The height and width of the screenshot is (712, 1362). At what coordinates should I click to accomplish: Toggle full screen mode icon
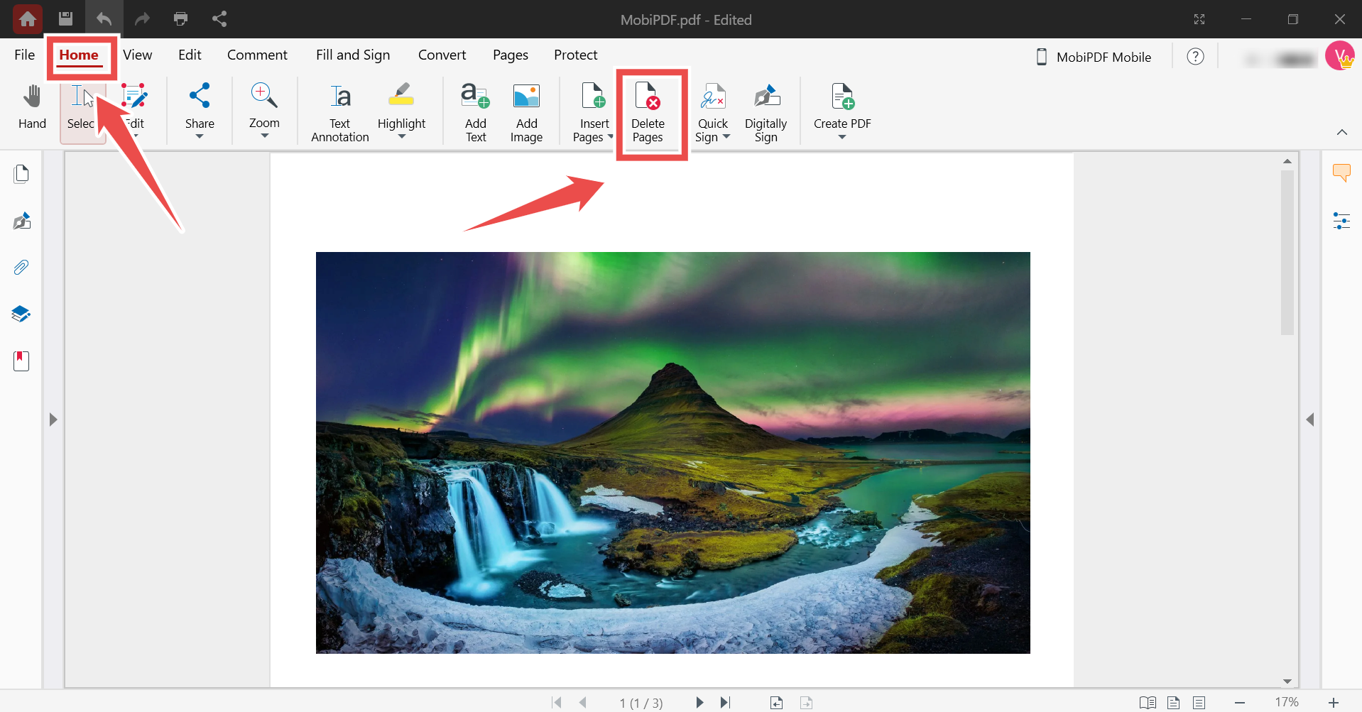click(x=1199, y=19)
